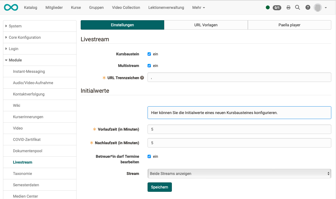Switch to the URL Vorlagen tab
Image resolution: width=336 pixels, height=199 pixels.
206,25
